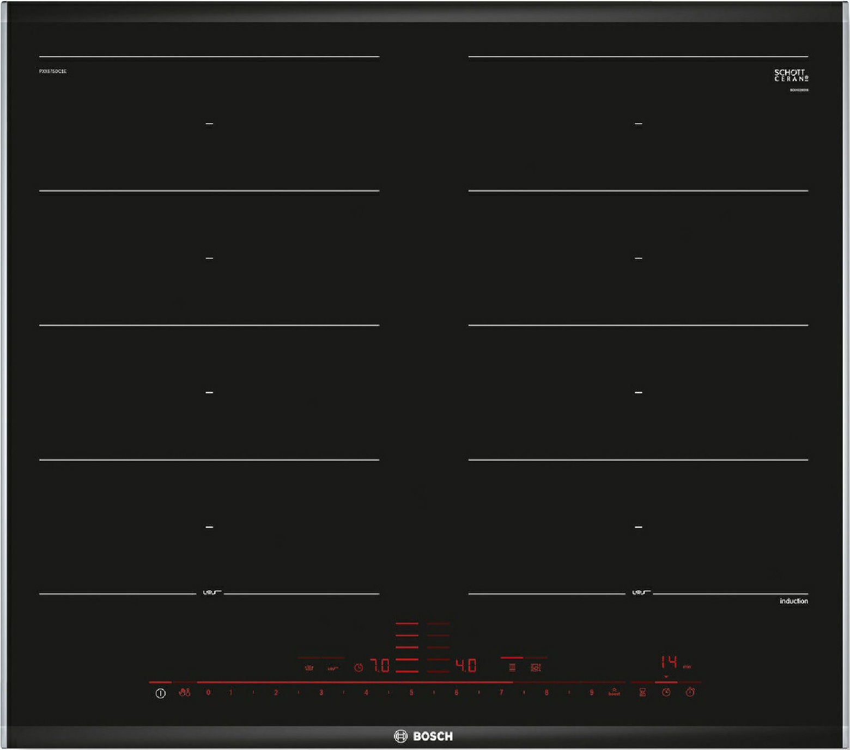Set heat level 0 on the slider
850x750 pixels.
[x=208, y=692]
